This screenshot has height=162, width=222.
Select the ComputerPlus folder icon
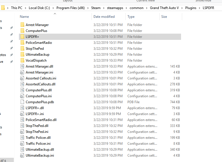tap(22, 31)
